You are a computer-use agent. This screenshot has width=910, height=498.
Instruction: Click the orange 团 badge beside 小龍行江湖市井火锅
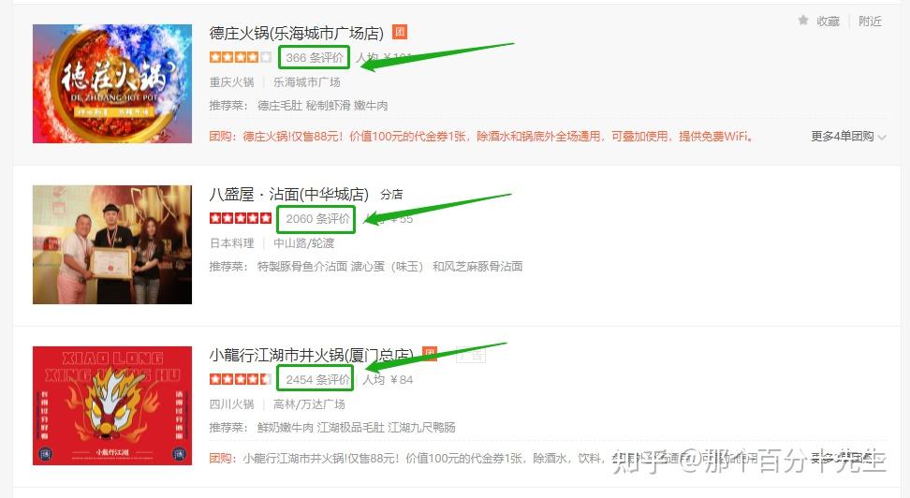[430, 353]
